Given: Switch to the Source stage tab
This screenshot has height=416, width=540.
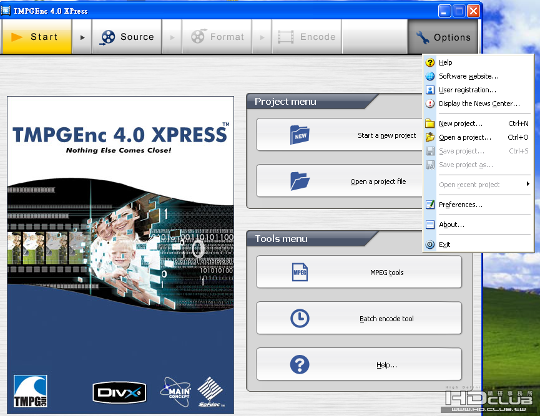Looking at the screenshot, I should point(127,37).
